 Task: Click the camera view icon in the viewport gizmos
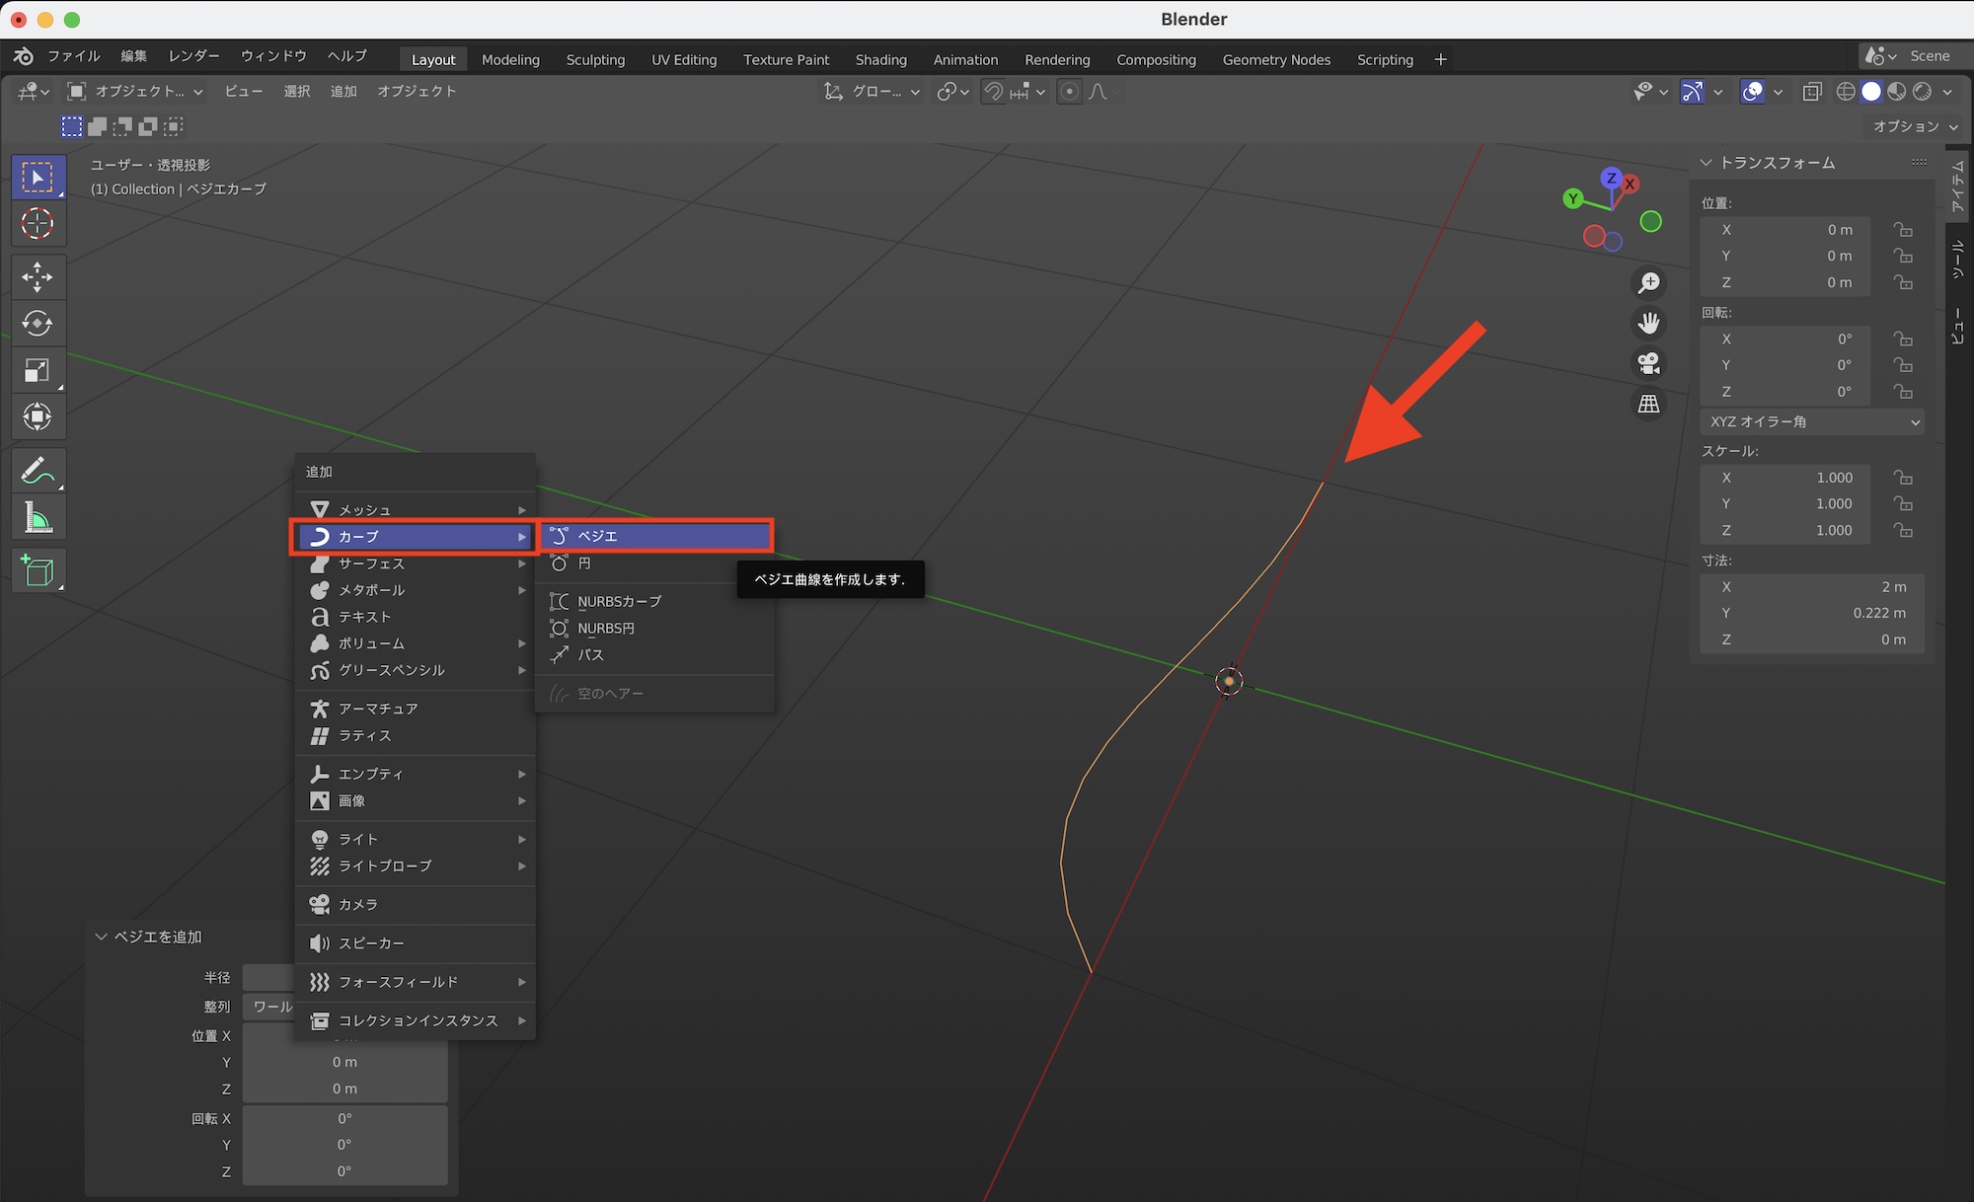1648,363
